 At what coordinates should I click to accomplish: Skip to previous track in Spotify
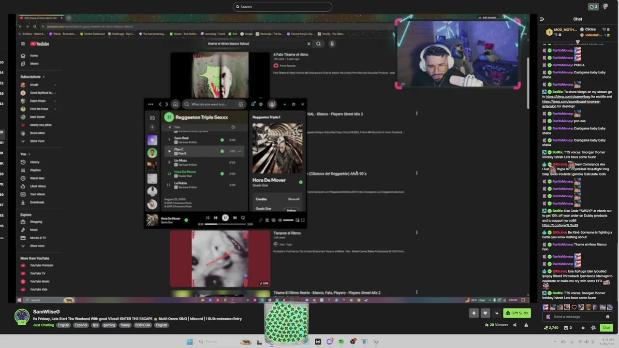click(216, 218)
